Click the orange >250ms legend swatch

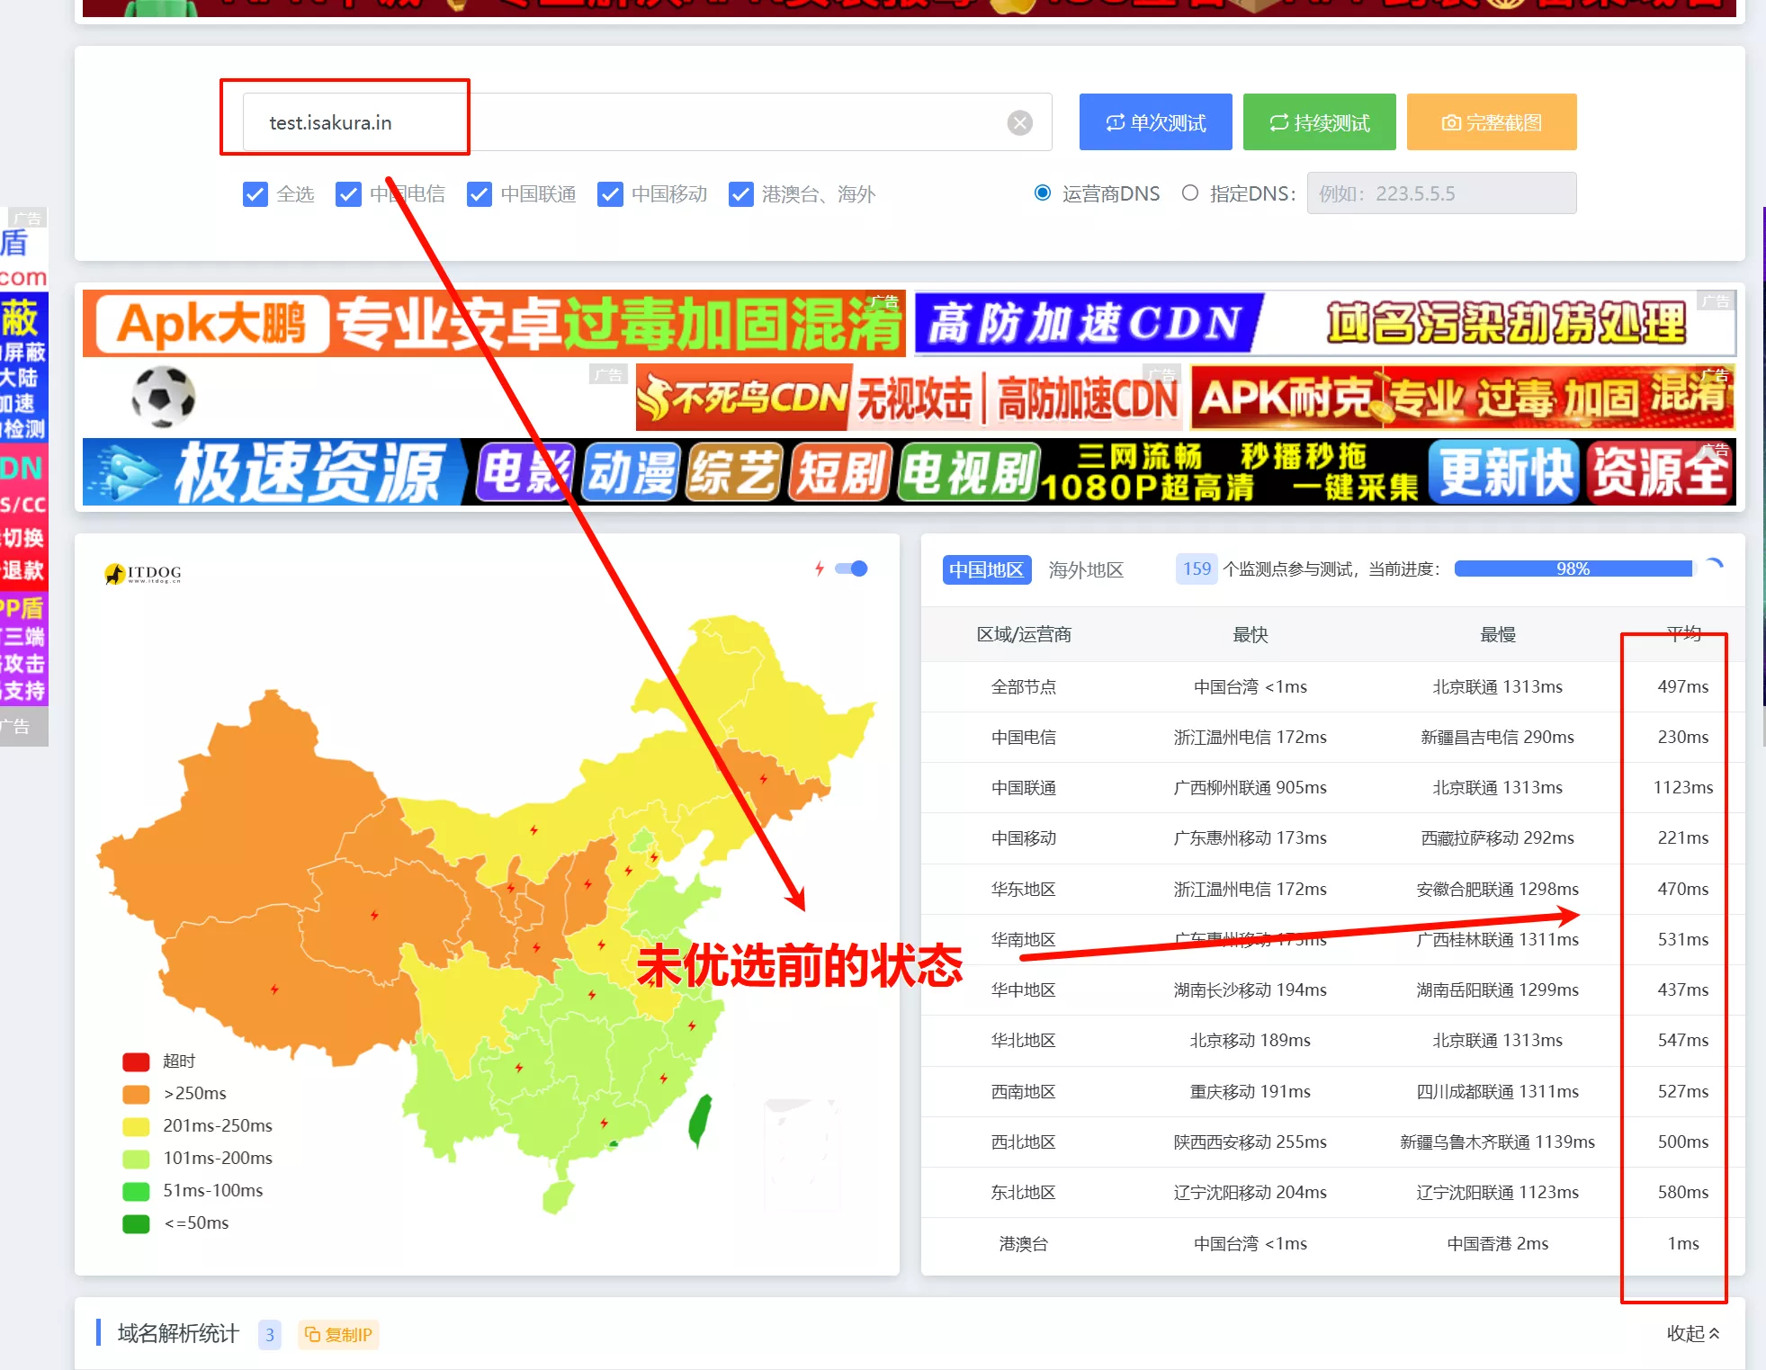pos(136,1094)
